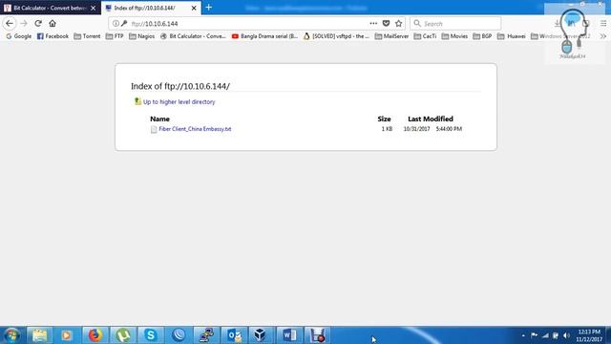This screenshot has height=344, width=611.
Task: Show hidden system tray icons
Action: pos(523,335)
